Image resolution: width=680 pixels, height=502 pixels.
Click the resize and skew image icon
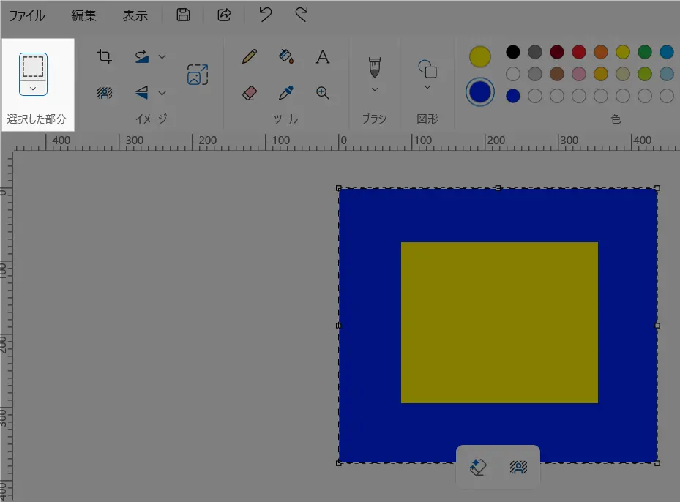tap(197, 75)
